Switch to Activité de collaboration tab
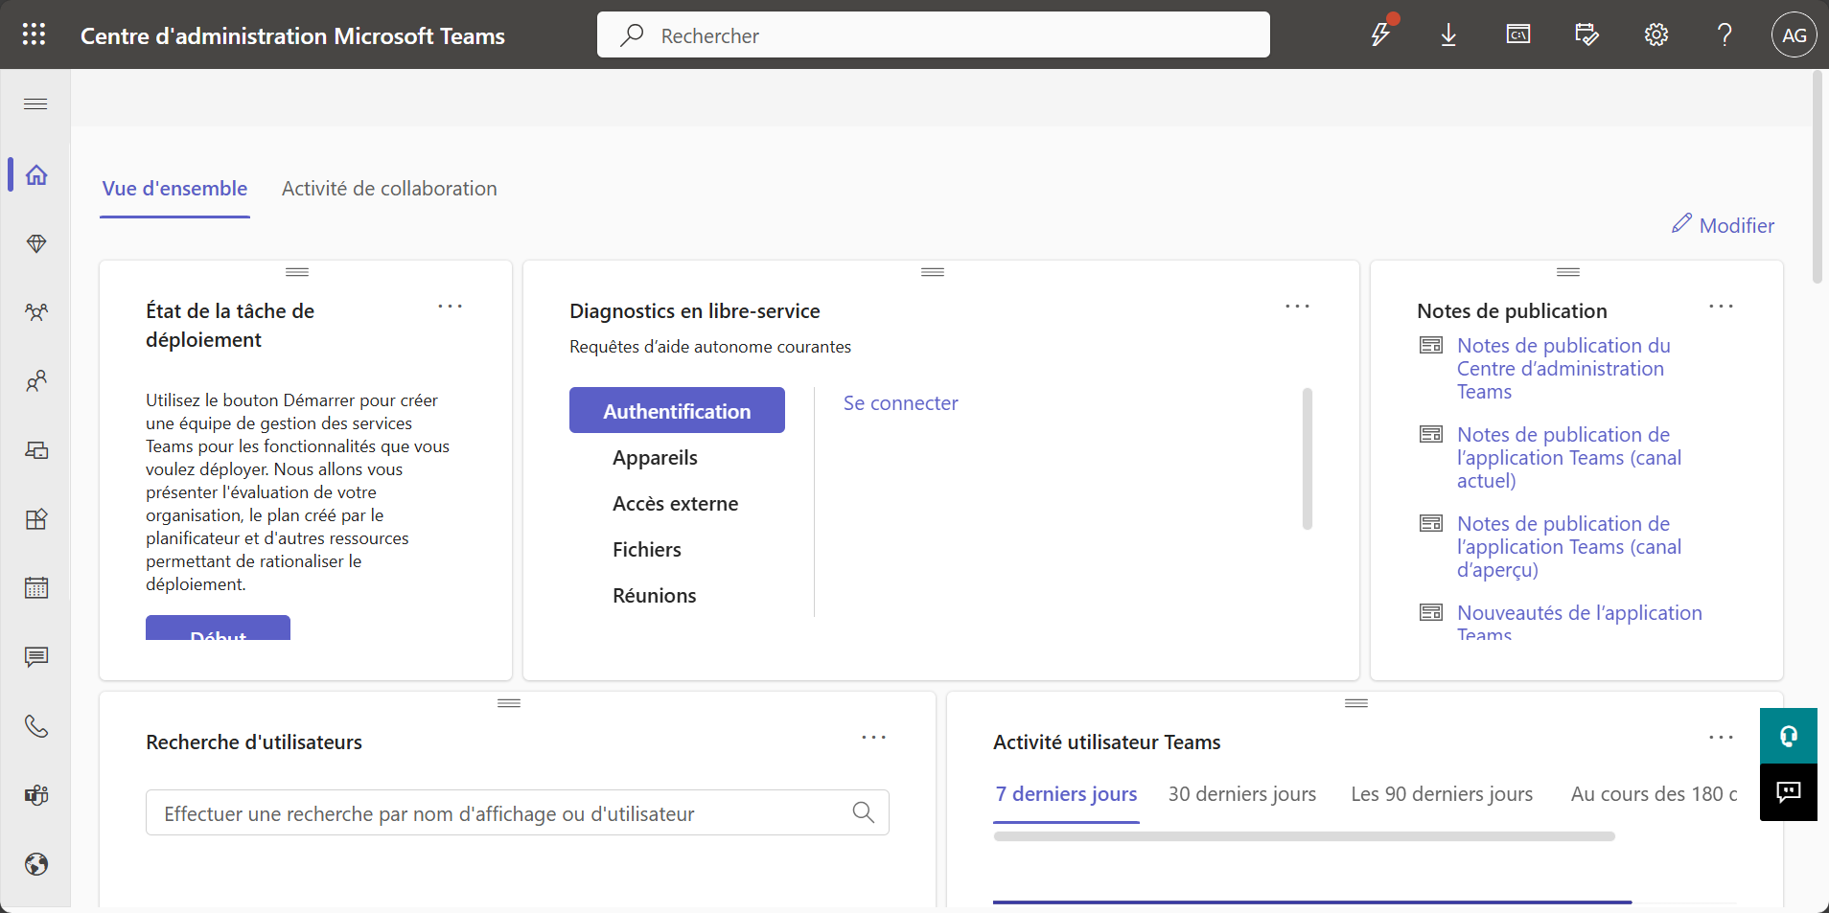 389,189
